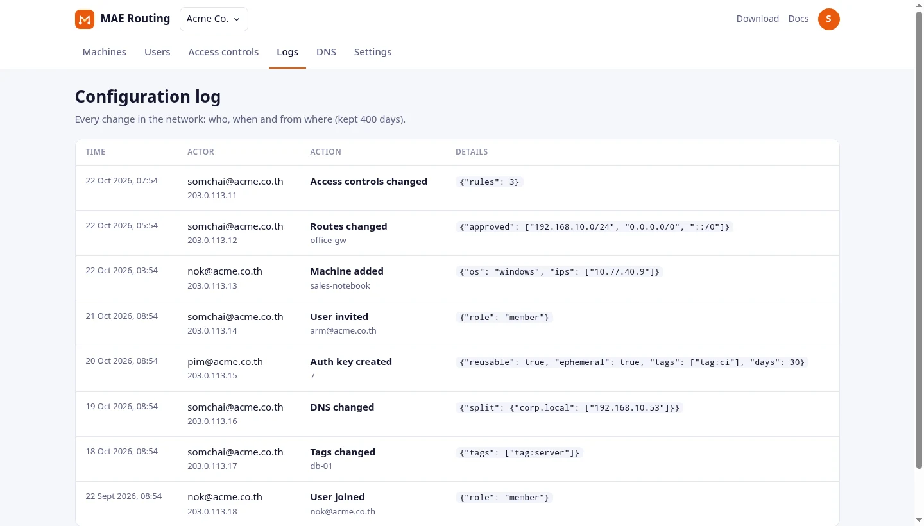The image size is (924, 526).
Task: Select the sales-notebook machine name
Action: tap(340, 286)
